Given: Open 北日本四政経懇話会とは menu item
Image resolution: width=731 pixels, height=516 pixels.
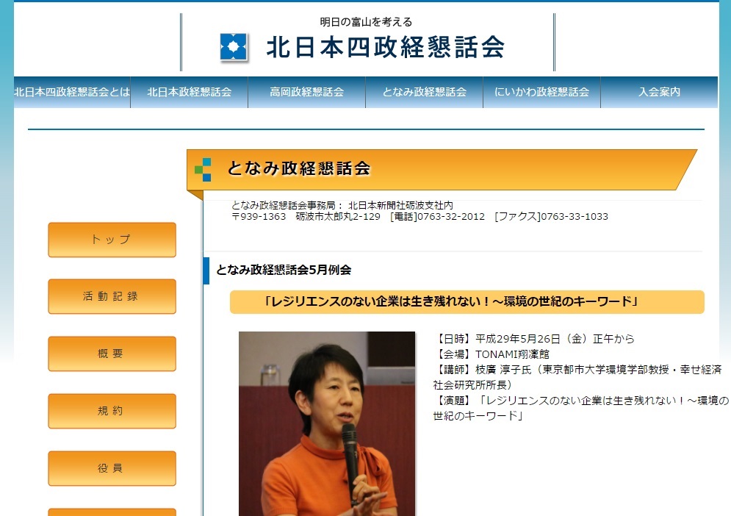Looking at the screenshot, I should click(x=72, y=93).
